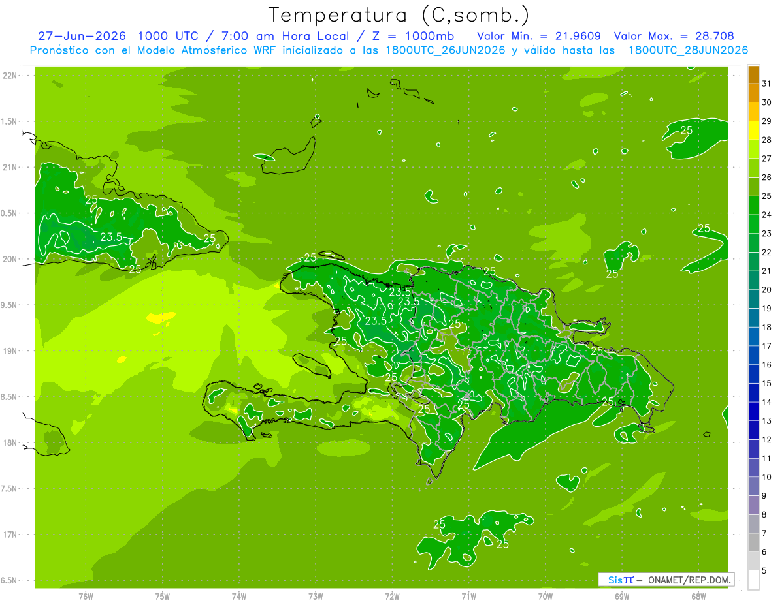The image size is (784, 605).
Task: Click the gray legend swatch between 6 and 7
Action: [x=753, y=542]
